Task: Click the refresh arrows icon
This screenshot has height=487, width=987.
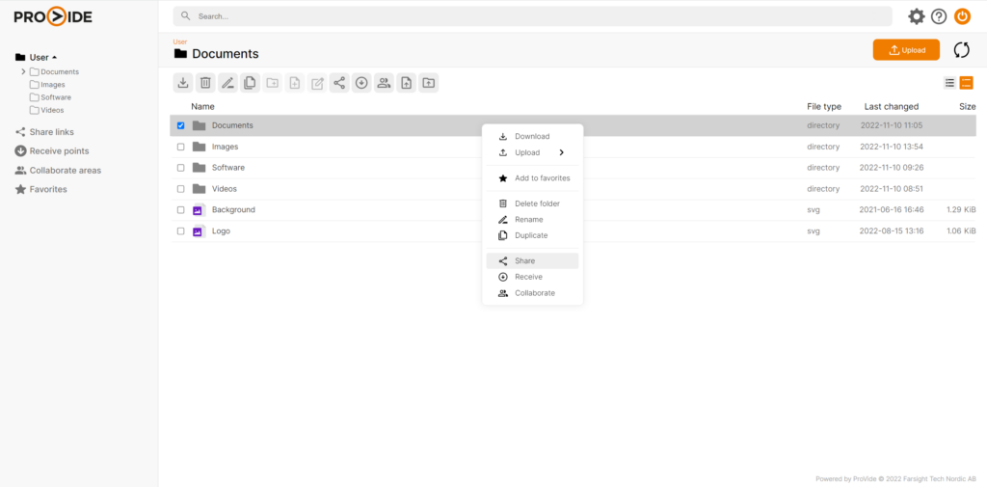Action: 962,50
